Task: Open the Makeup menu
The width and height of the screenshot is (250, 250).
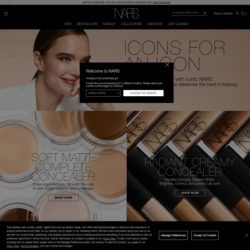Action: [x=109, y=24]
